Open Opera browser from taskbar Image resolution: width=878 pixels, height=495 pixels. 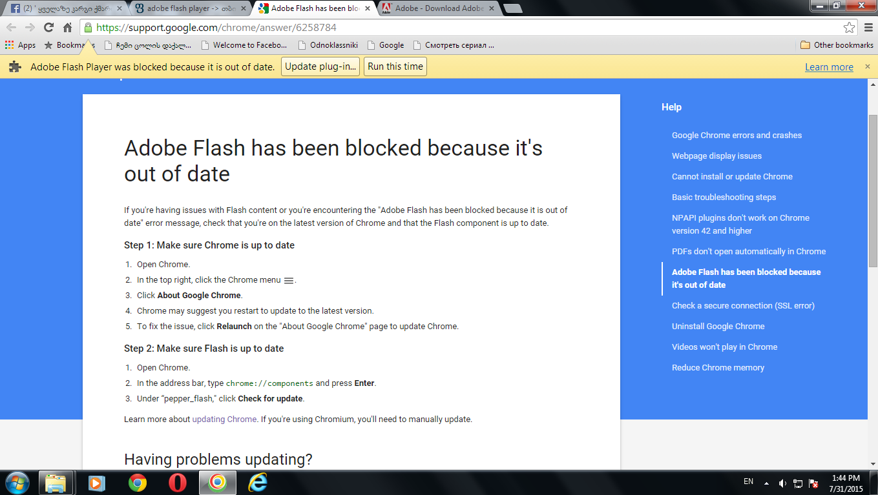coord(177,483)
